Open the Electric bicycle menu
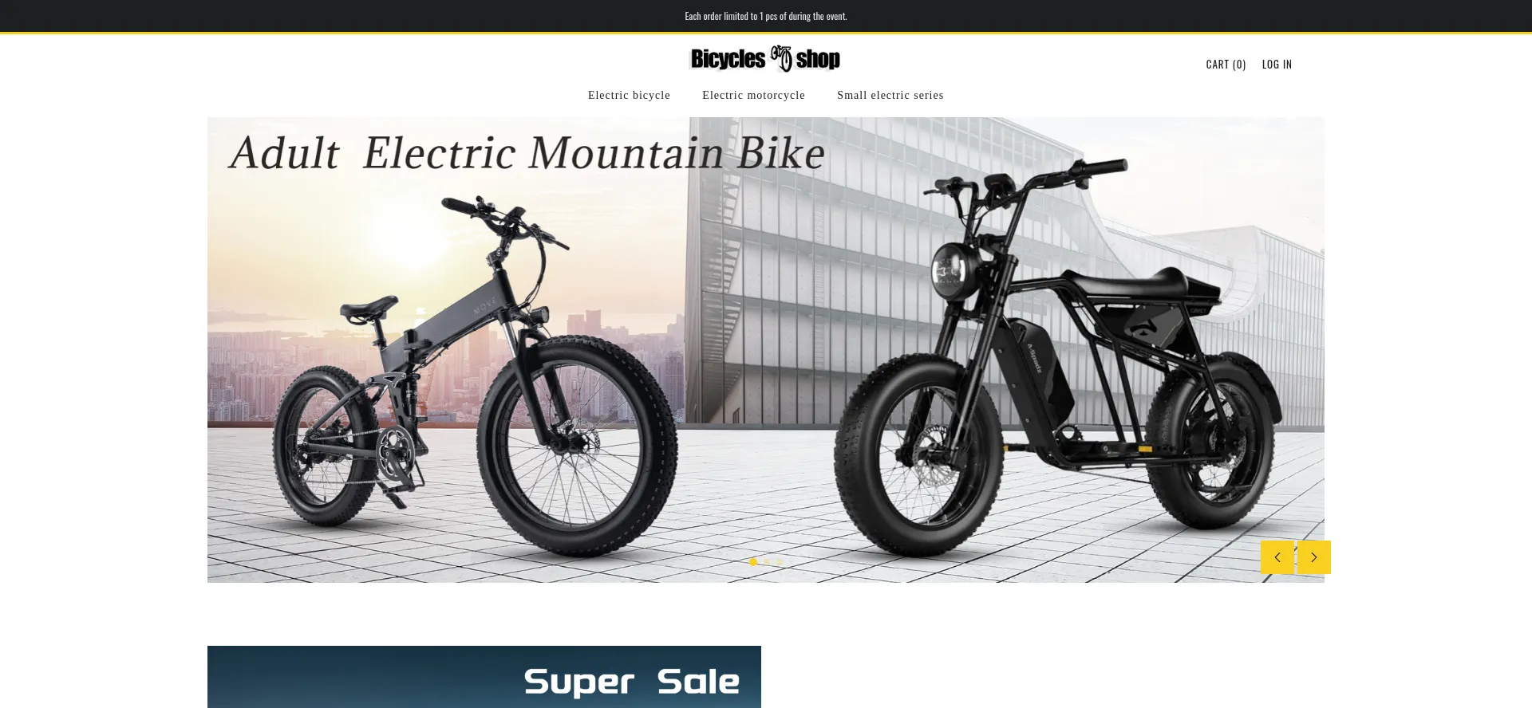 pos(629,95)
